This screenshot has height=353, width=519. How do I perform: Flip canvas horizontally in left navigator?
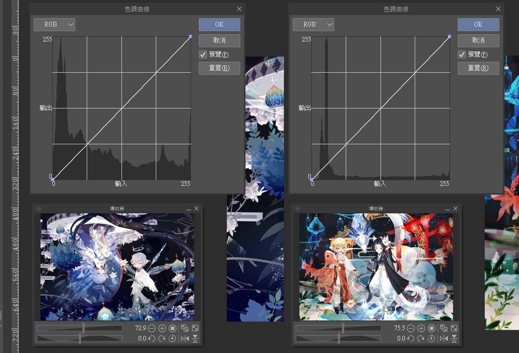pyautogui.click(x=184, y=338)
